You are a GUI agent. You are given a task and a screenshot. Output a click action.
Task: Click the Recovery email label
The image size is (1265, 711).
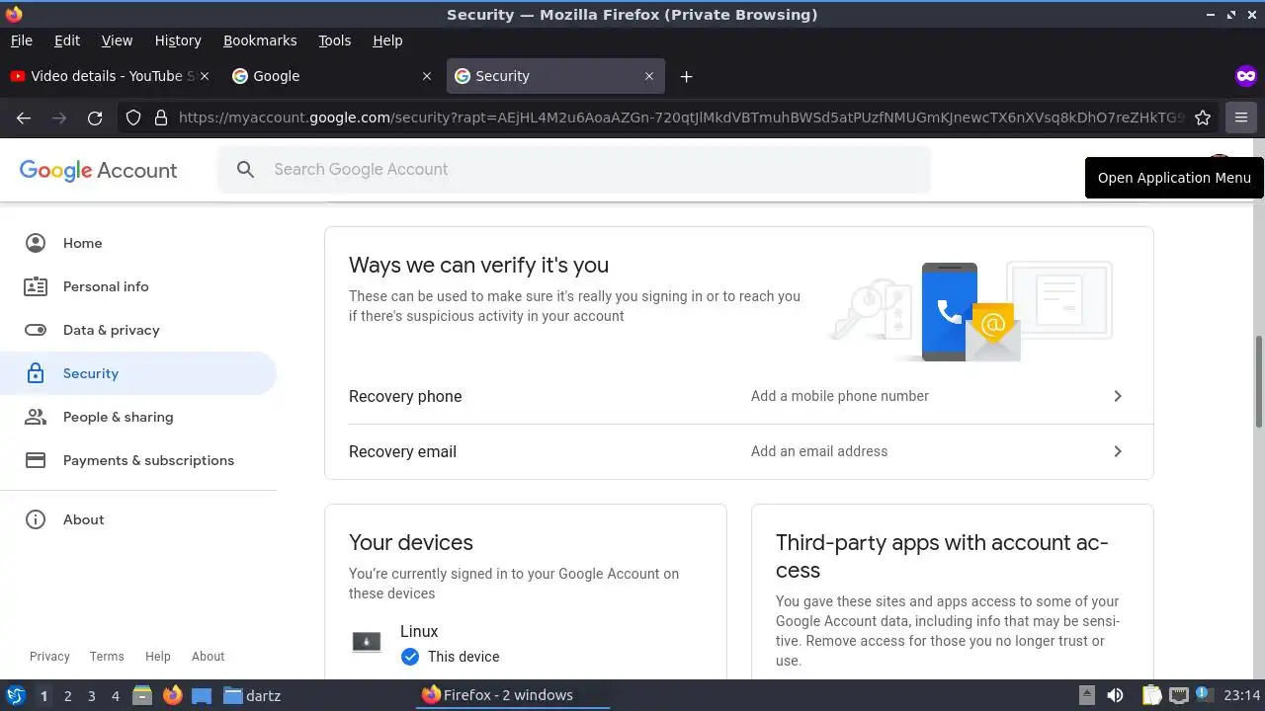tap(402, 451)
